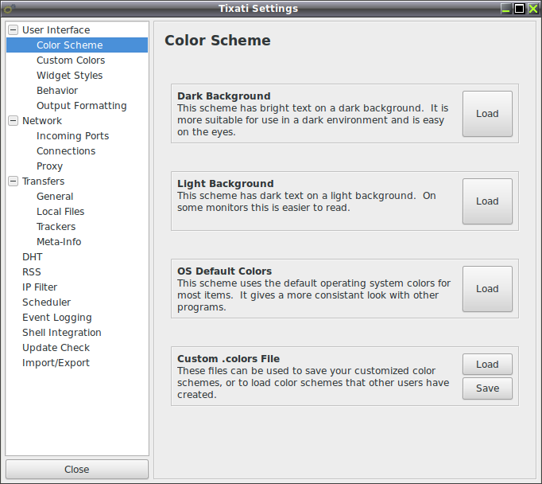Image resolution: width=542 pixels, height=484 pixels.
Task: Load the Light Background scheme
Action: 487,201
